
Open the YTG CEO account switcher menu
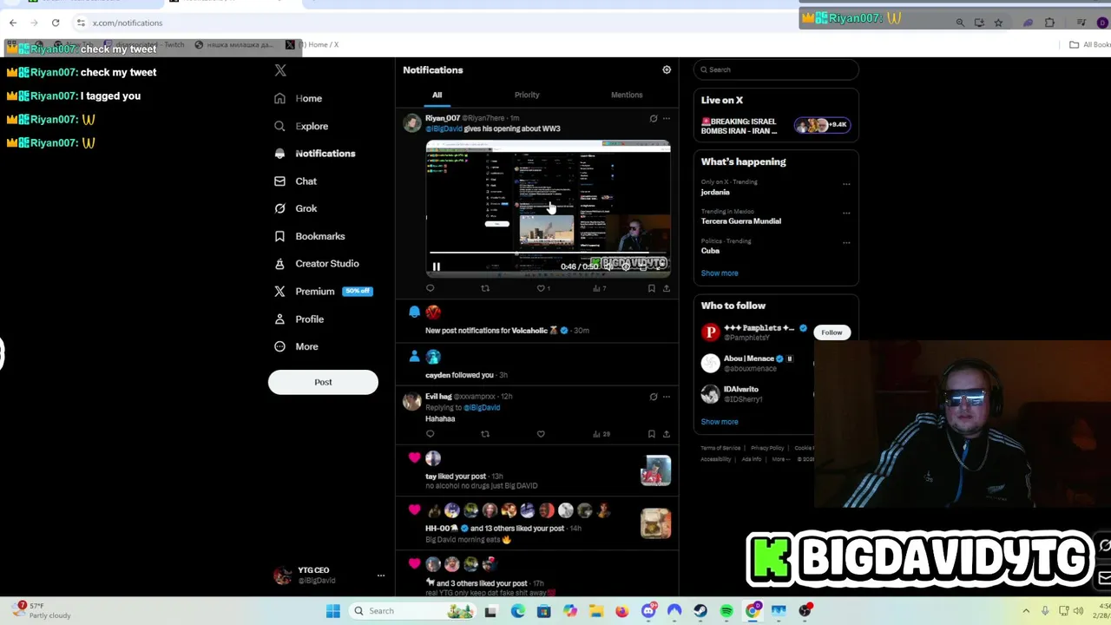[328, 576]
